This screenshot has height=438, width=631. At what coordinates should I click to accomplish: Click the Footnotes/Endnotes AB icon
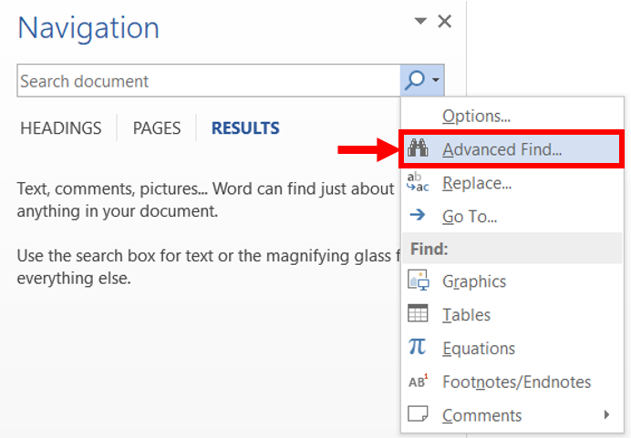[x=419, y=382]
